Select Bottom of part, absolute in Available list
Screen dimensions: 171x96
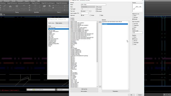tap(76, 24)
